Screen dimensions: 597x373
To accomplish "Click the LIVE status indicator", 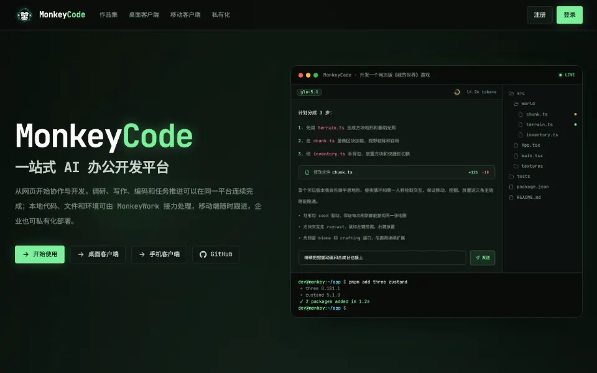I will (567, 75).
